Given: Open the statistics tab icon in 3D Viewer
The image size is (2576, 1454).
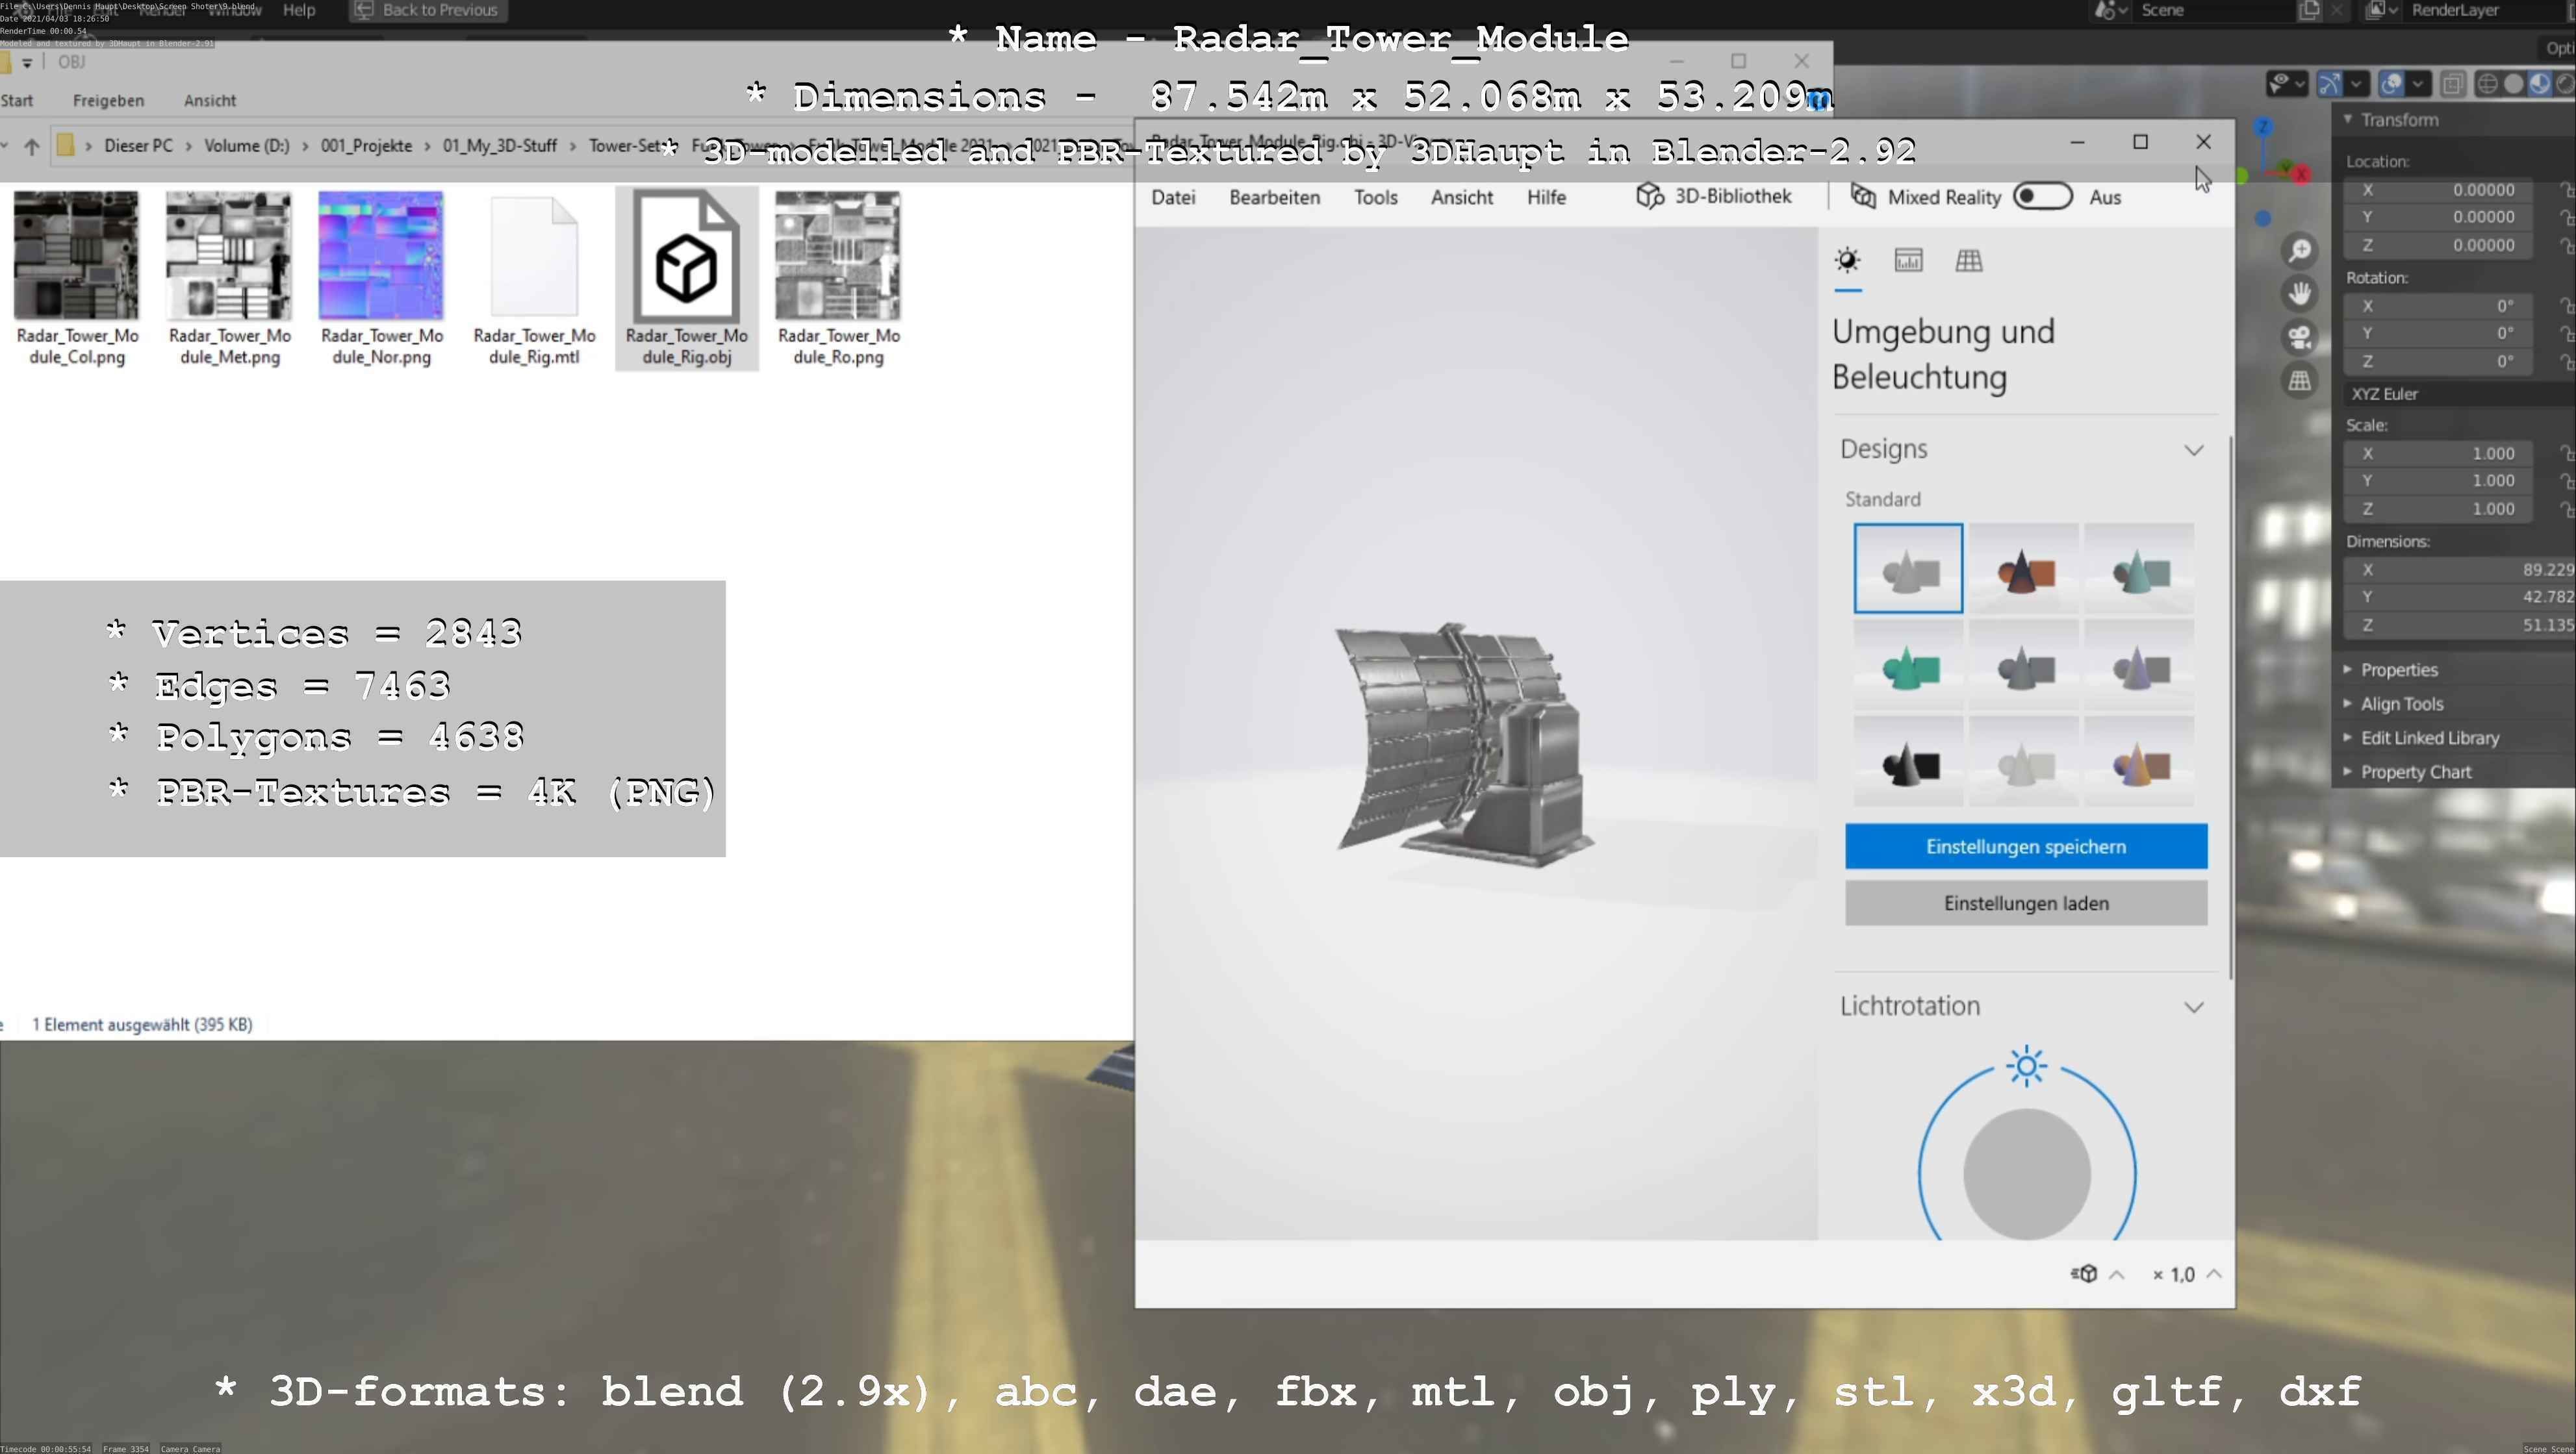Looking at the screenshot, I should 1908,261.
